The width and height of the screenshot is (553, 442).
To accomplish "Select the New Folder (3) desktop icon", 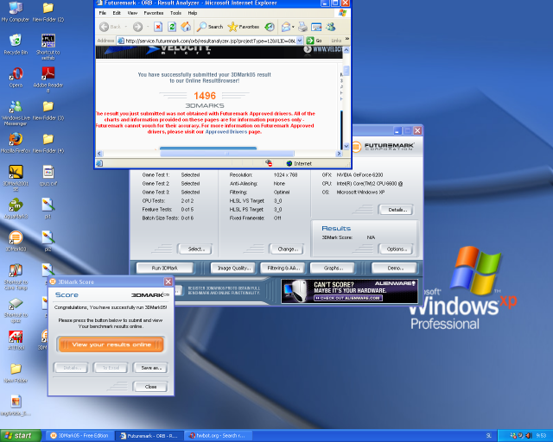I will 48,110.
